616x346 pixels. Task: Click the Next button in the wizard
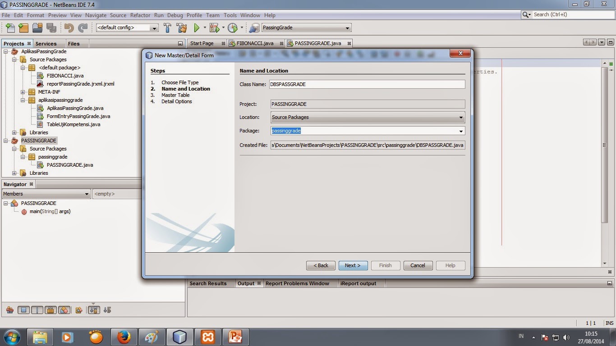[x=353, y=265]
